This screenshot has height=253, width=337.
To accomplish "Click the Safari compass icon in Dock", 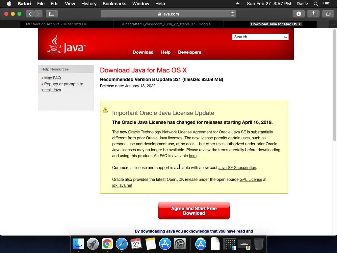I will (122, 244).
